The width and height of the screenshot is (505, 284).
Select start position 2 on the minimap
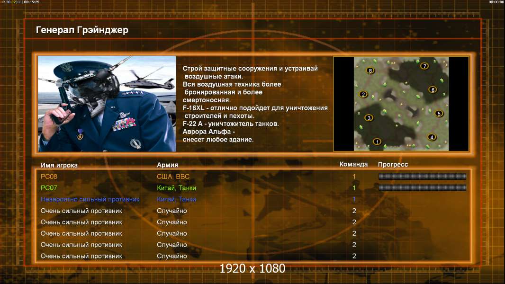(x=363, y=94)
